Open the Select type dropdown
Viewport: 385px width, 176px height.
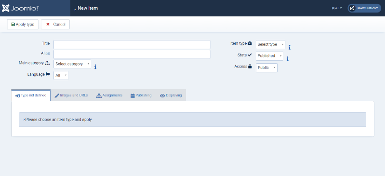pos(271,44)
